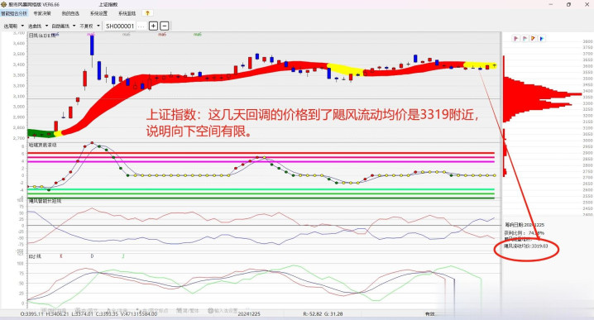594x320 pixels.
Task: Click the yellow question mark help icon
Action: coord(148,13)
